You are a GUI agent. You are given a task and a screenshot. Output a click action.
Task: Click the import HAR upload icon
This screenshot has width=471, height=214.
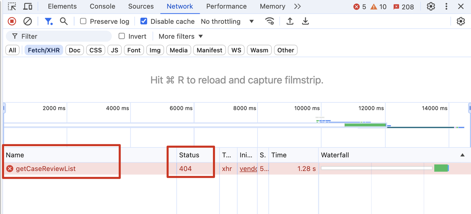point(290,22)
